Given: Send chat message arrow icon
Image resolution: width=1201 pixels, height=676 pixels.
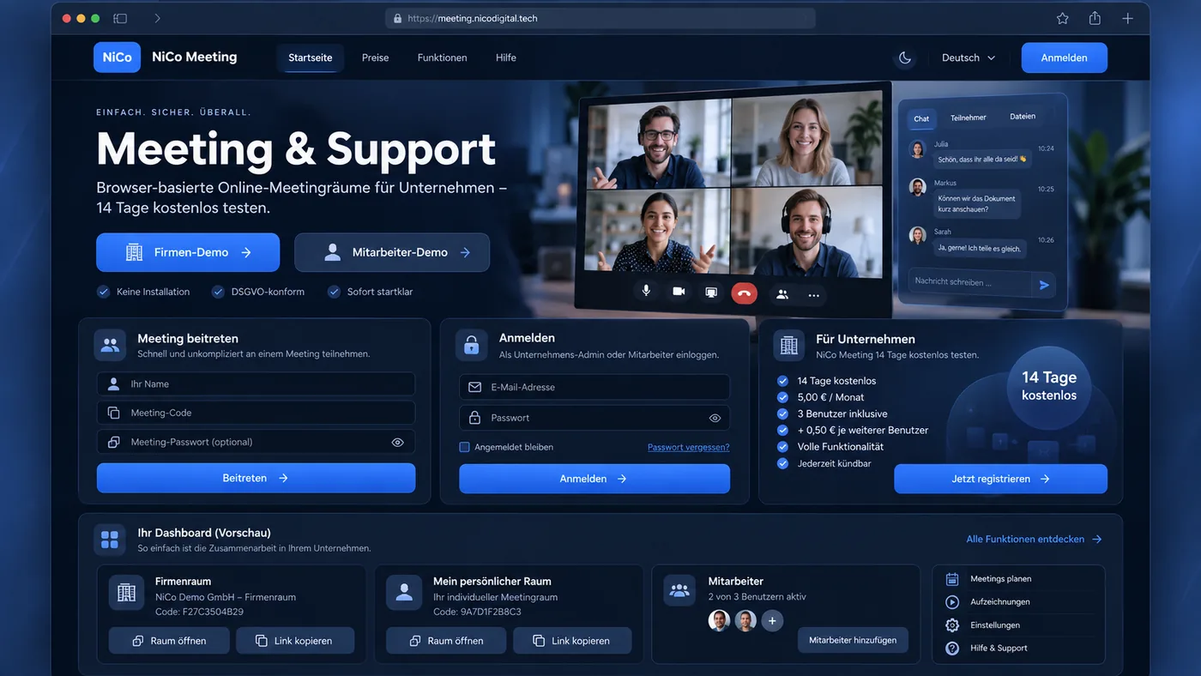Looking at the screenshot, I should point(1044,285).
